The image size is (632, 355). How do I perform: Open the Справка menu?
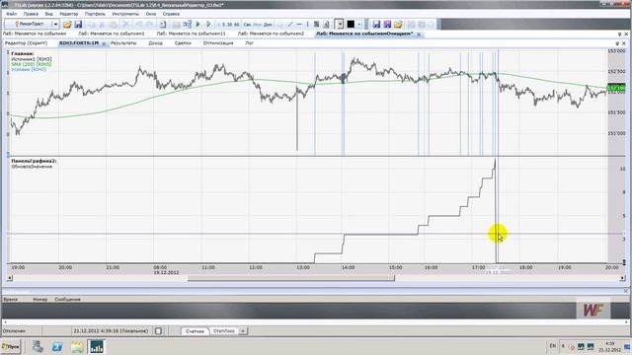(171, 14)
